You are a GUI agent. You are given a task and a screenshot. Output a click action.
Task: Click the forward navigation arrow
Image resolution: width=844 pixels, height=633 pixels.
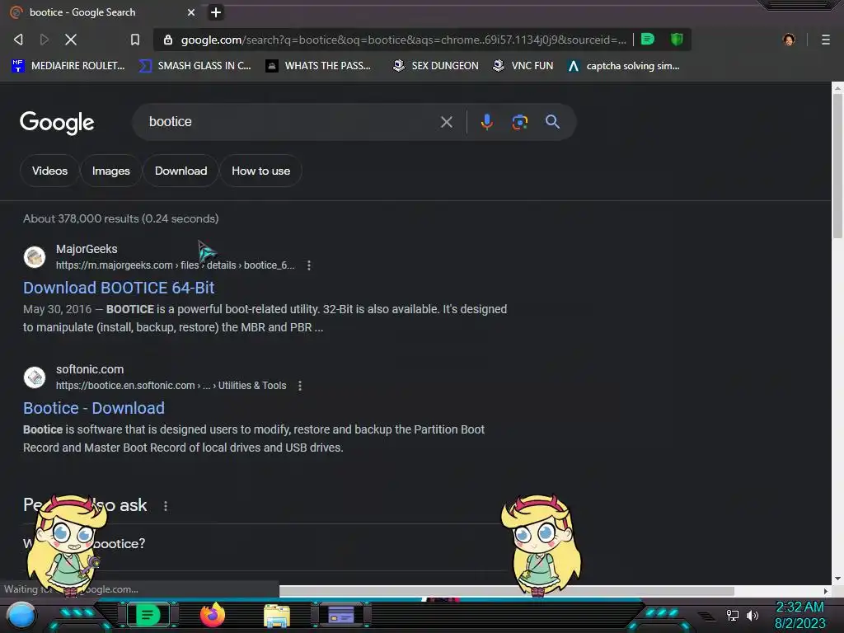tap(45, 40)
